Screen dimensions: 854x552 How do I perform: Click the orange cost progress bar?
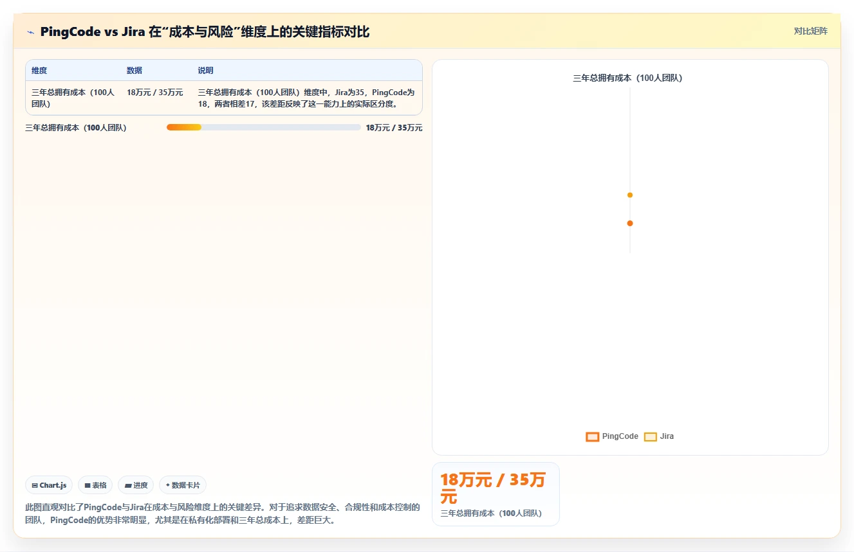click(x=184, y=127)
